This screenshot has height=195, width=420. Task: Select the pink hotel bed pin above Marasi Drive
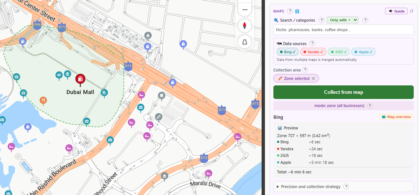208,174
